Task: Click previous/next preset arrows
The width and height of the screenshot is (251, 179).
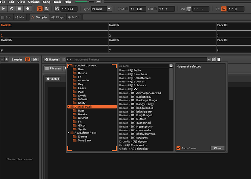Action: tap(69, 59)
